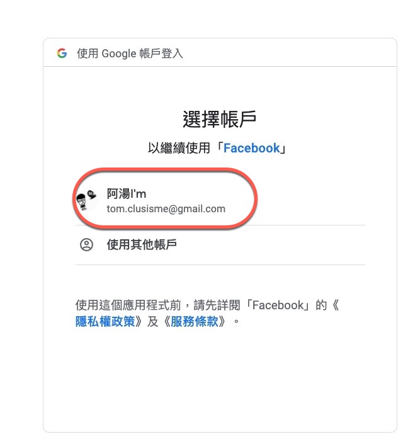Click the word Facebook in the disclaimer text

coord(278,305)
